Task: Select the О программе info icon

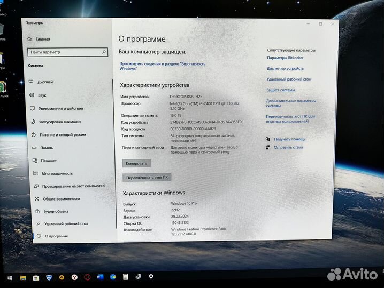Action: tap(39, 236)
